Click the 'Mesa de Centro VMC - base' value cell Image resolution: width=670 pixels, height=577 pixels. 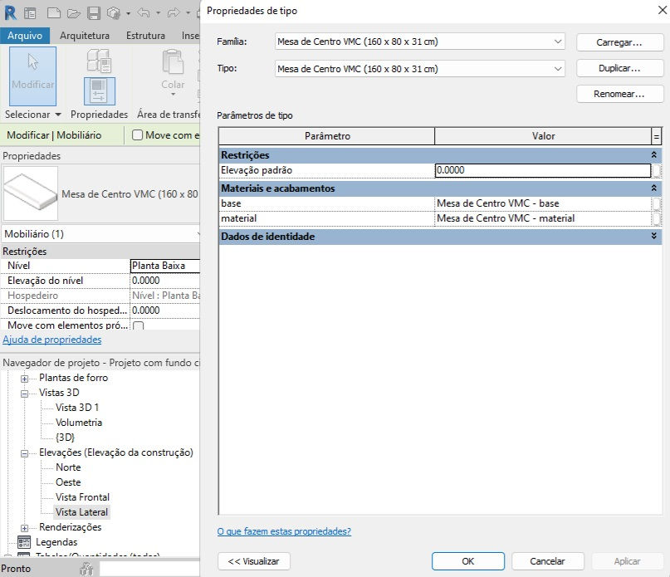pyautogui.click(x=543, y=203)
